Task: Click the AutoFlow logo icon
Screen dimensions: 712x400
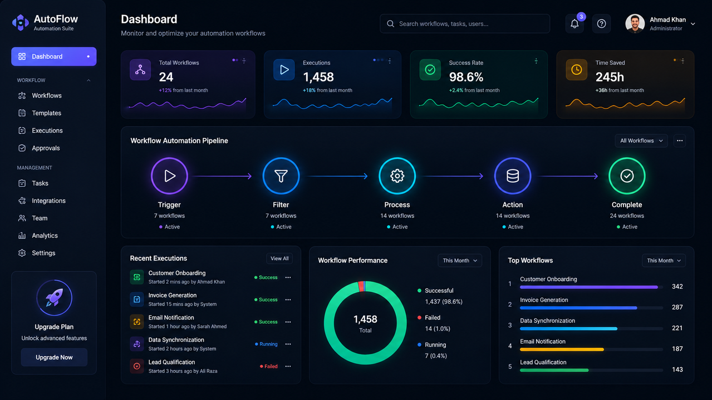Action: [21, 23]
